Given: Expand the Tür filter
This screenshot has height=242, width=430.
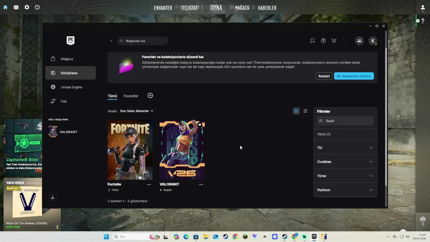Looking at the screenshot, I should click(x=345, y=148).
